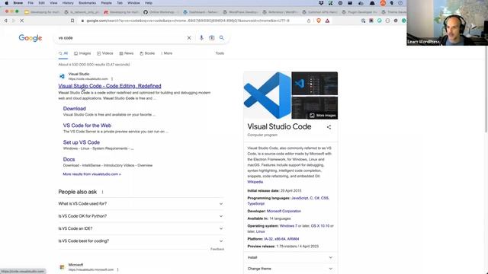This screenshot has height=274, width=488.
Task: Share the Visual Studio Code knowledge panel
Action: pyautogui.click(x=329, y=127)
